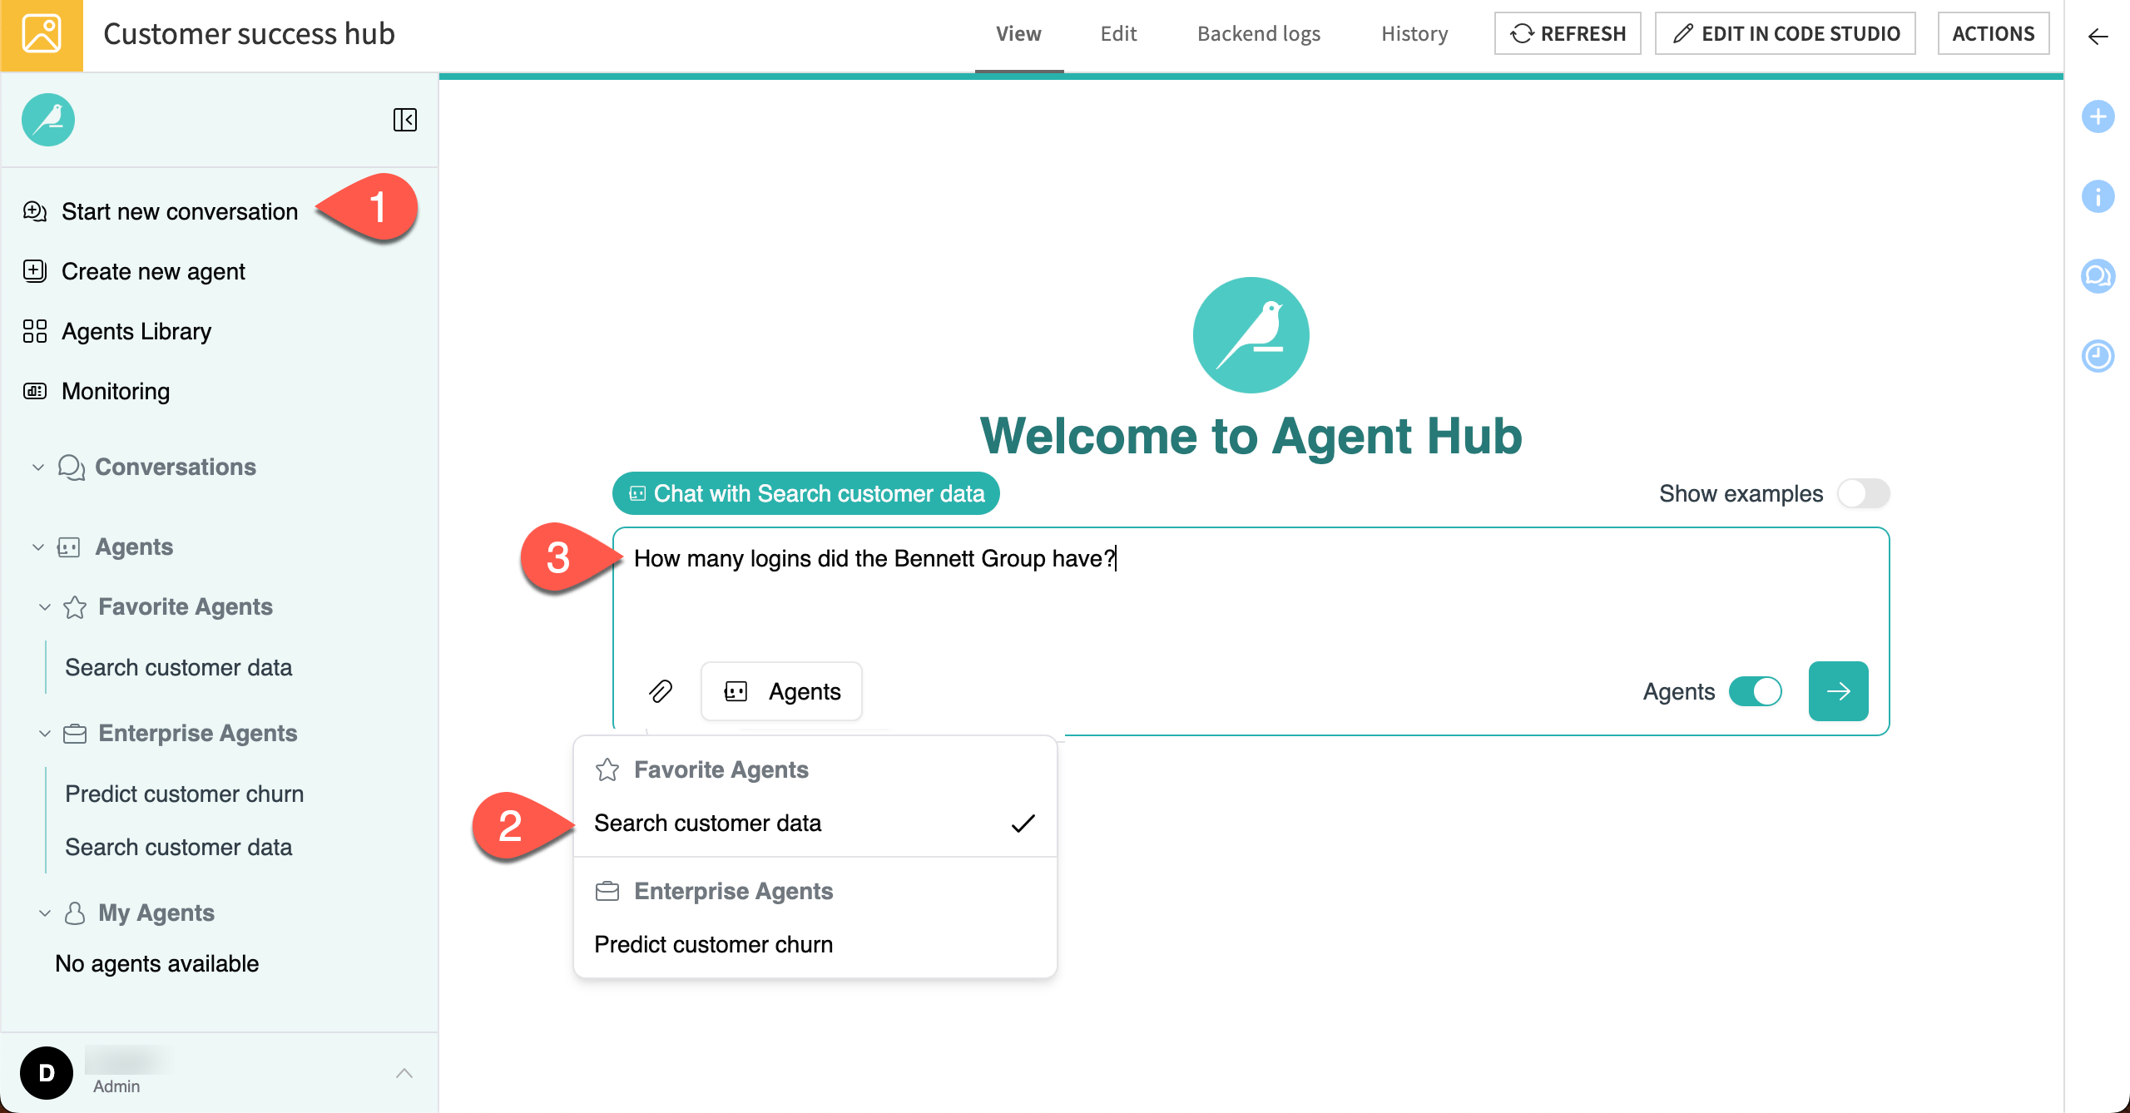
Task: Disable the Agents toggle in the message box
Action: click(1756, 691)
